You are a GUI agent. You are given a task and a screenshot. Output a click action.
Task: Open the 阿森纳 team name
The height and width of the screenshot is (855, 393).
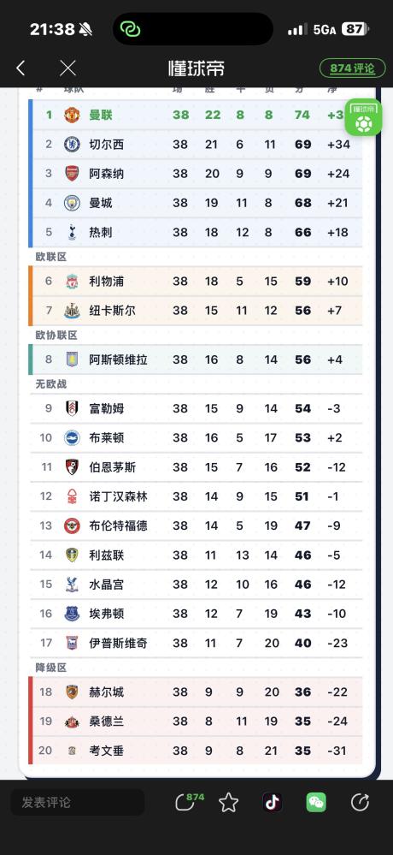point(106,174)
